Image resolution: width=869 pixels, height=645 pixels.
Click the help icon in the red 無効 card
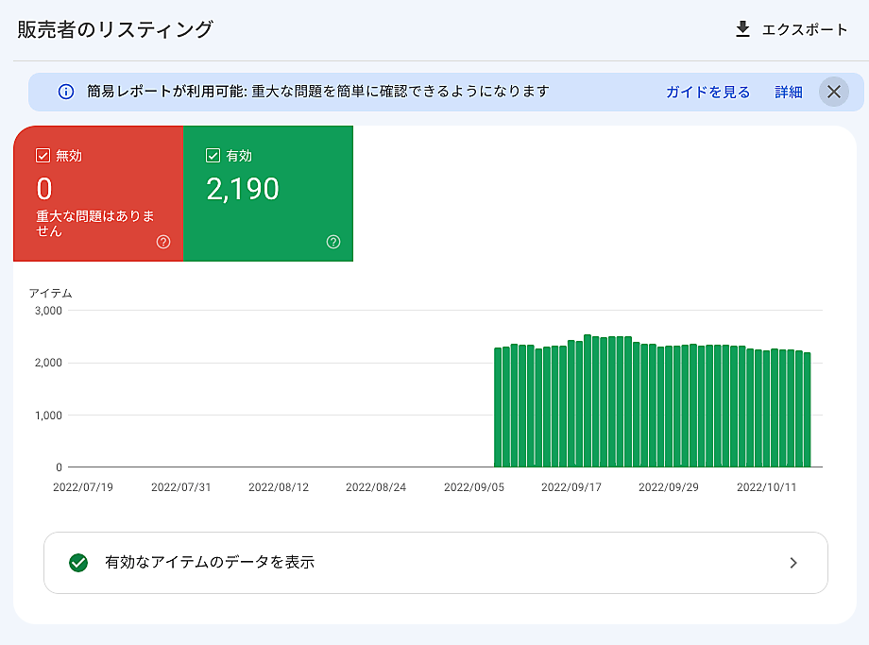(x=163, y=242)
